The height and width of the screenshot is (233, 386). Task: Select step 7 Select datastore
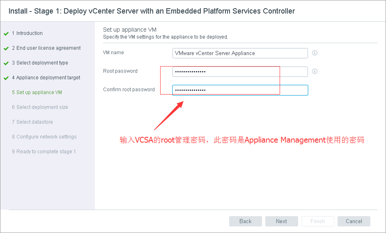tap(32, 122)
